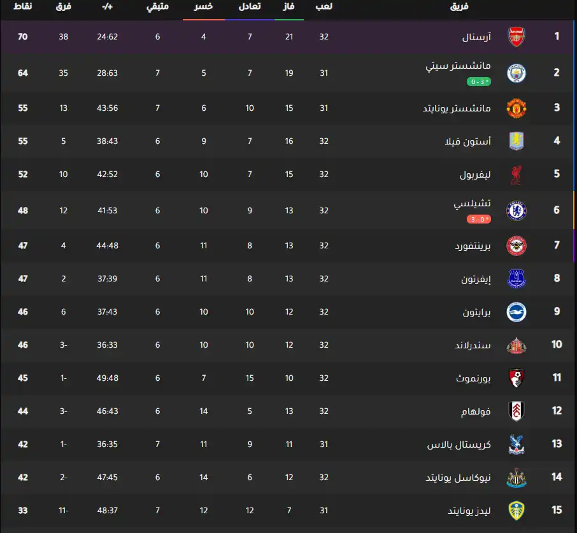The image size is (577, 533).
Task: Open the ليفربول team link
Action: click(x=475, y=175)
